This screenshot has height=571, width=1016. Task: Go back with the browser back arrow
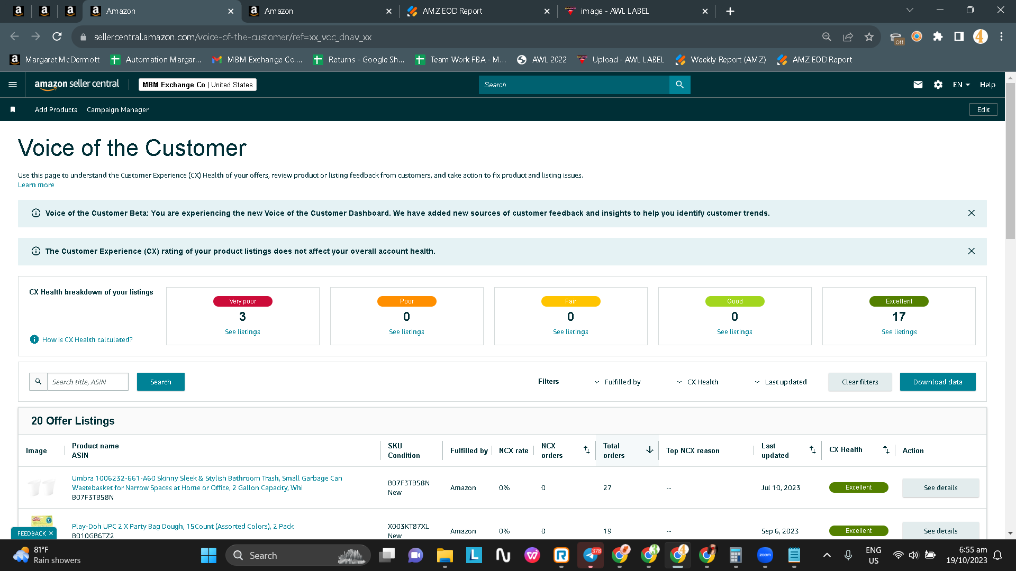pos(15,36)
